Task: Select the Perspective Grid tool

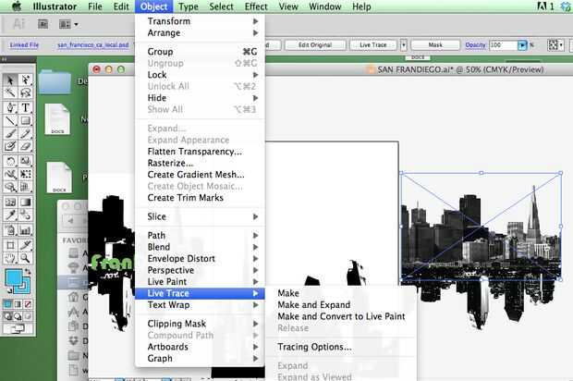Action: (25, 187)
